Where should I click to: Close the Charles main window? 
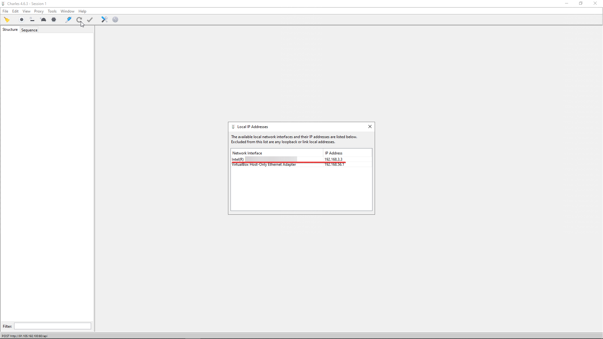click(595, 3)
